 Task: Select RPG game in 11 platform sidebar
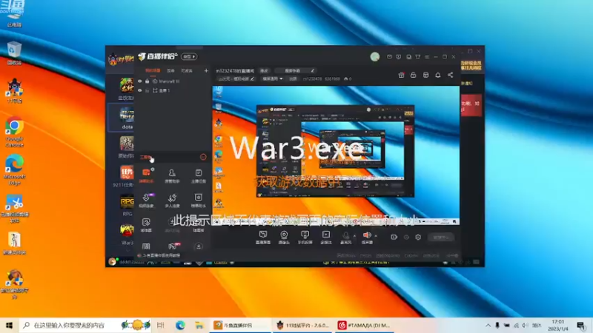(127, 205)
